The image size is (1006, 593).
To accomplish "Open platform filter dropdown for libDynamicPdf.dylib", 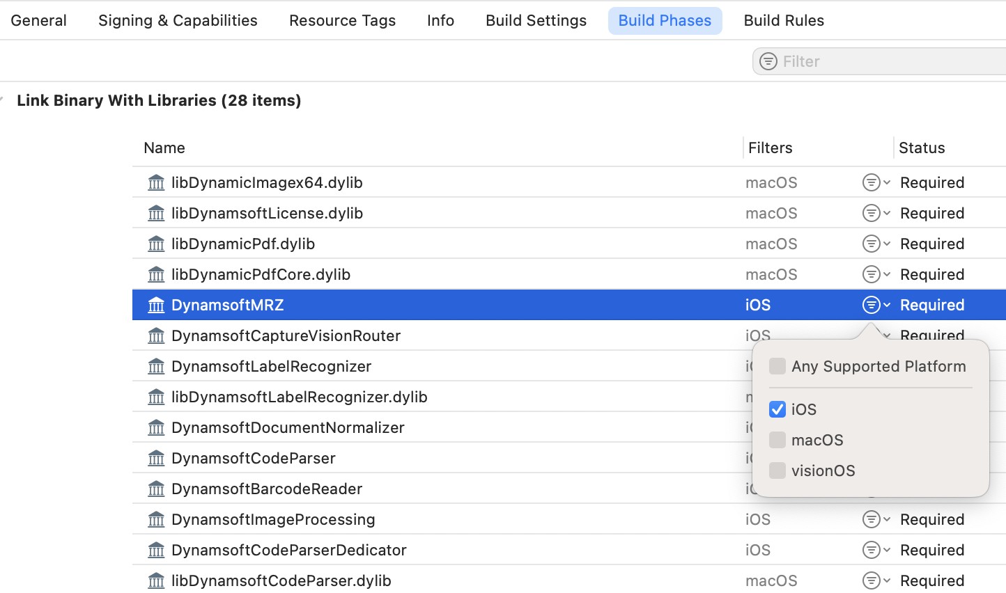I will 876,244.
